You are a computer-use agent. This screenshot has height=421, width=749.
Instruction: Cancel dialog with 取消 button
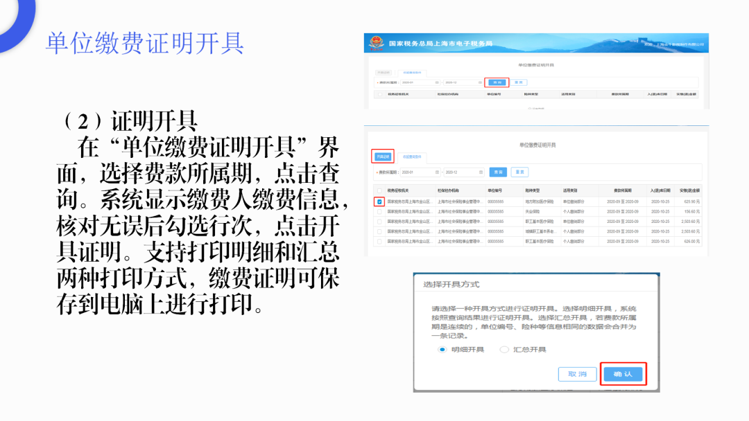[x=578, y=375]
